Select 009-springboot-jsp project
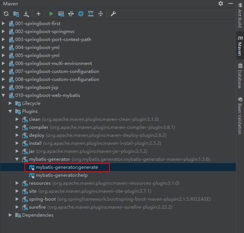 coord(37,87)
